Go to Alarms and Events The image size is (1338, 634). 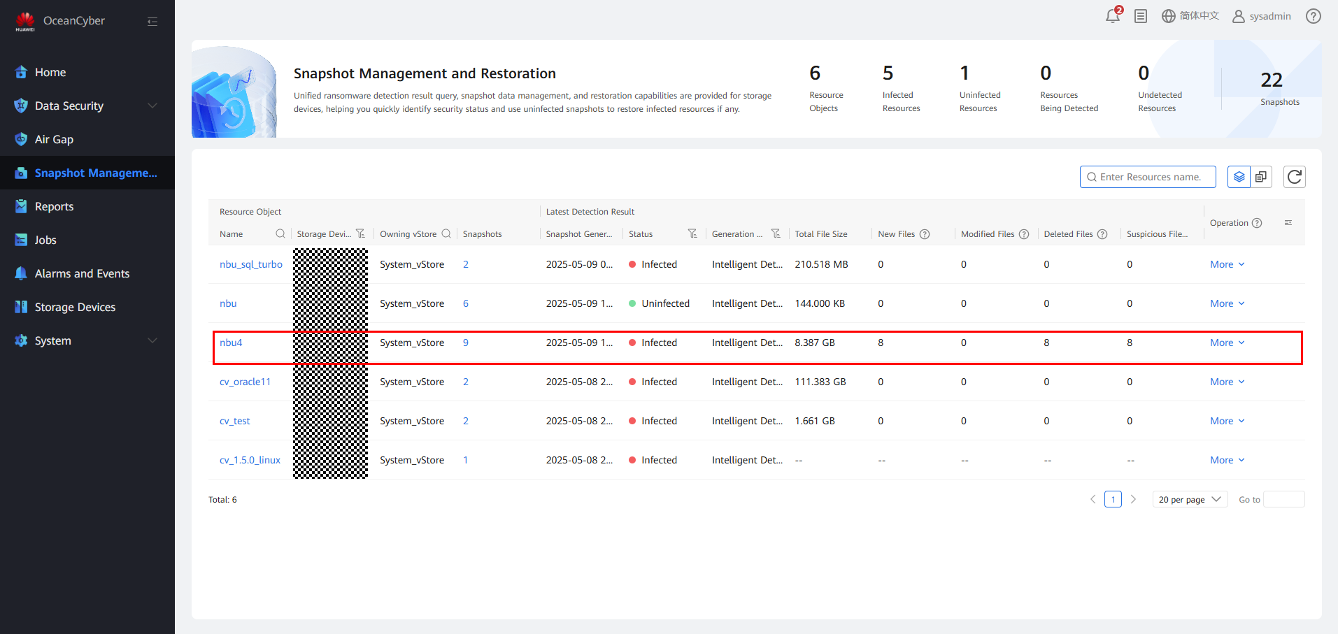click(82, 273)
